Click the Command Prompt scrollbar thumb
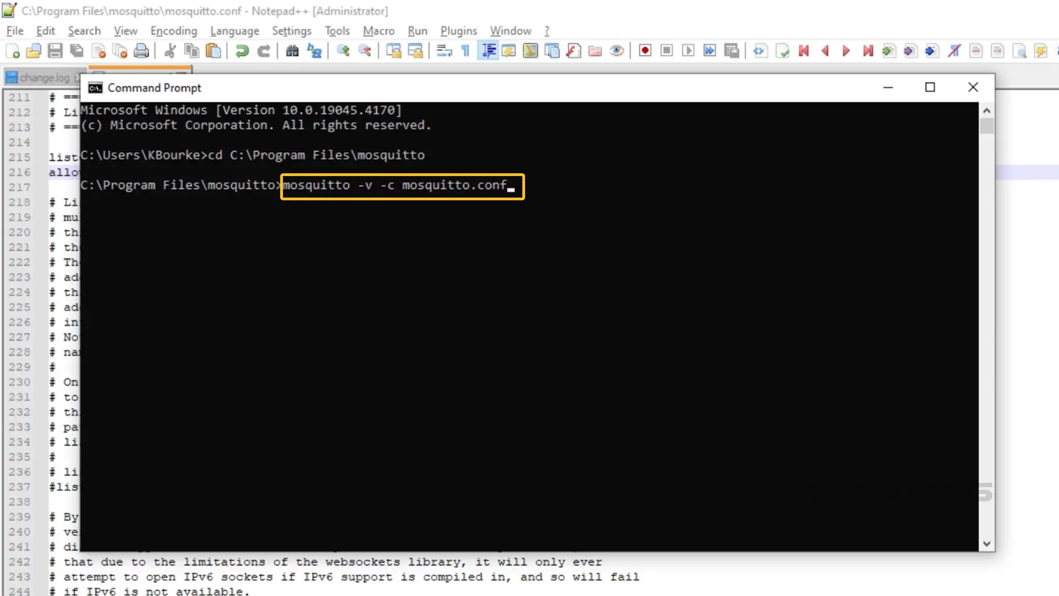 point(987,126)
